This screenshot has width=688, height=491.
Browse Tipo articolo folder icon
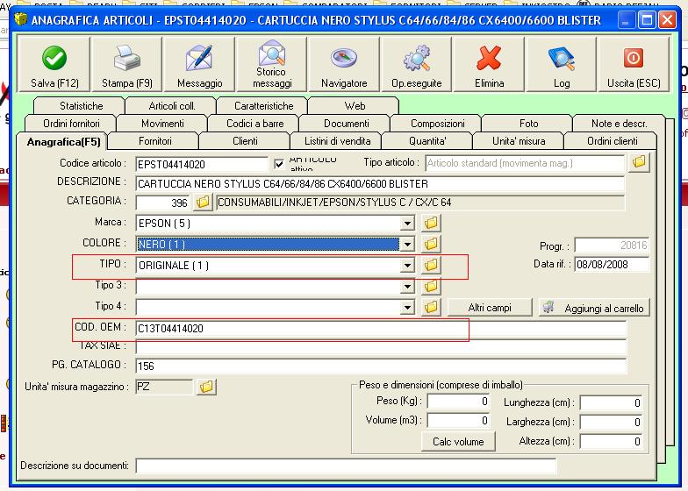pyautogui.click(x=639, y=163)
